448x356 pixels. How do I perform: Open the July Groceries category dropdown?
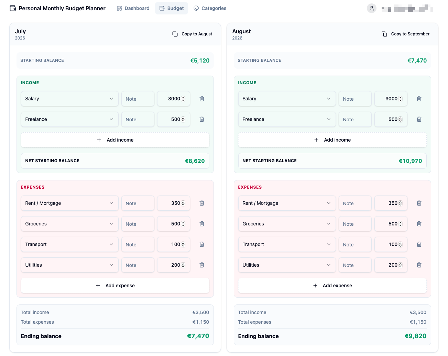point(70,224)
